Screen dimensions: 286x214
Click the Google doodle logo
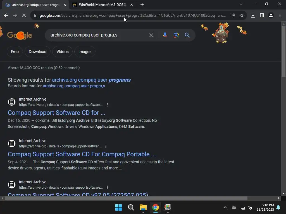(x=20, y=35)
